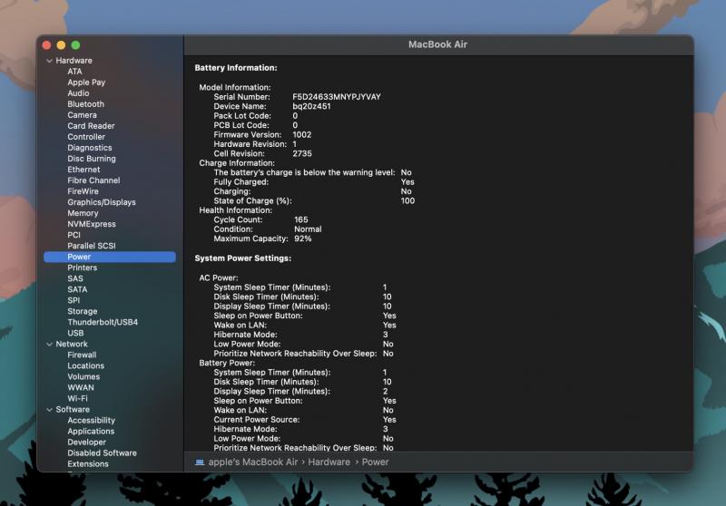This screenshot has width=726, height=506.
Task: Select PCI in the sidebar
Action: [74, 235]
